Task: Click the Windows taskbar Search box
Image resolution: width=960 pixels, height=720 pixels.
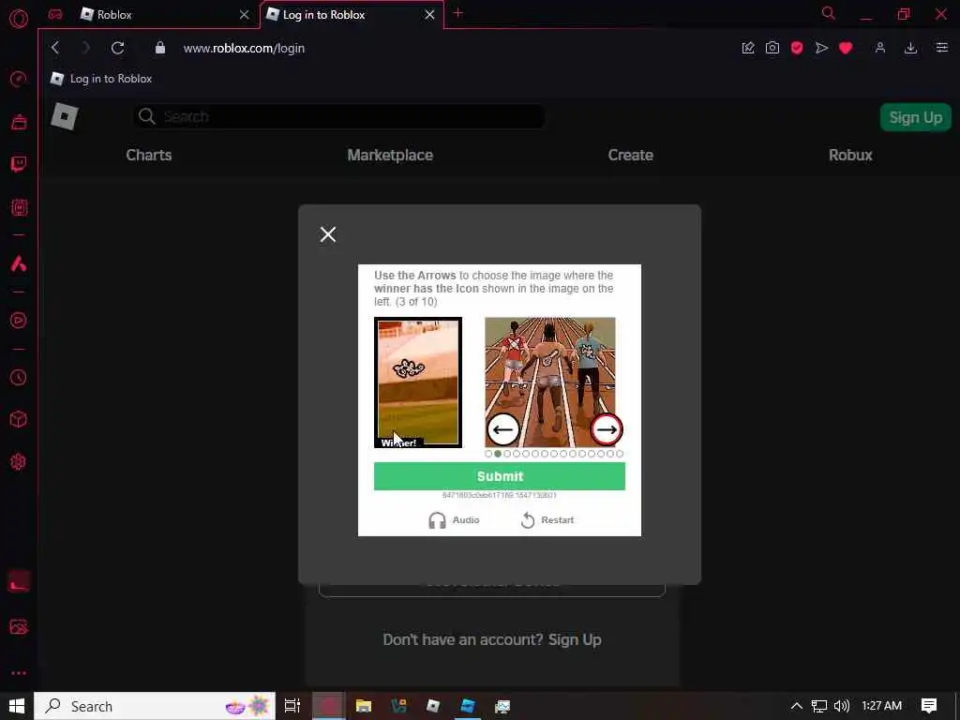Action: point(155,706)
